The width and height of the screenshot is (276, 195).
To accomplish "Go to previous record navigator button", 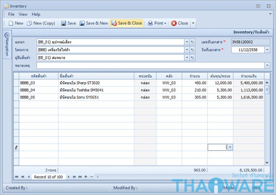I will point(29,177).
